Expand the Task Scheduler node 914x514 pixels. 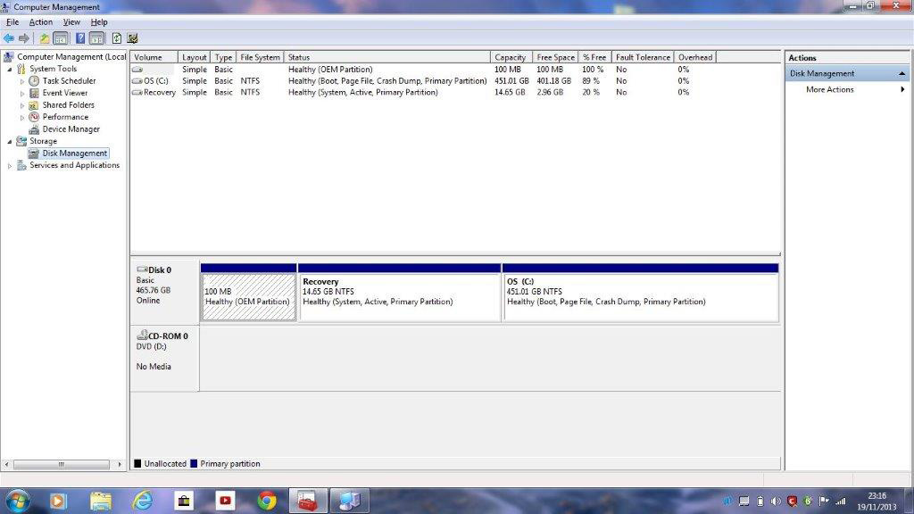22,81
